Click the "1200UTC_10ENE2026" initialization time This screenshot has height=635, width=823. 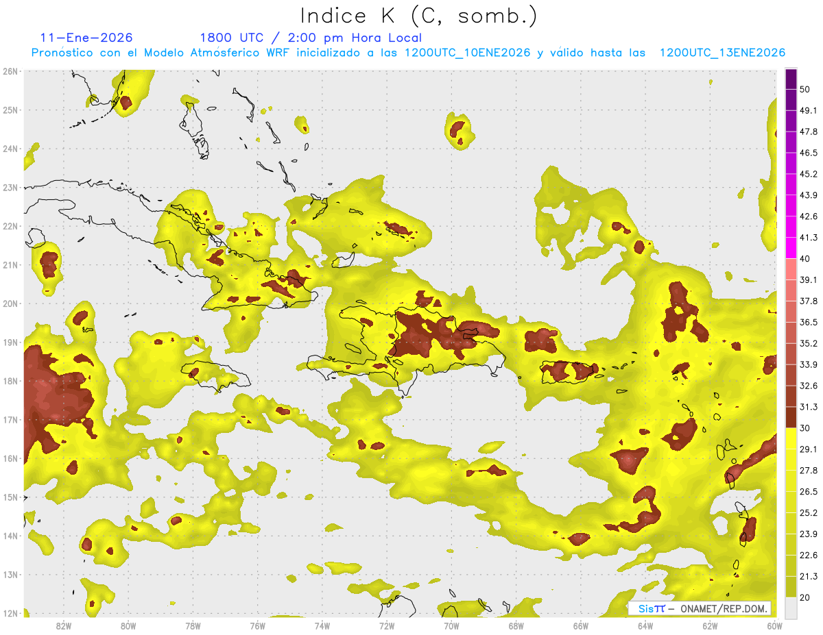point(467,53)
